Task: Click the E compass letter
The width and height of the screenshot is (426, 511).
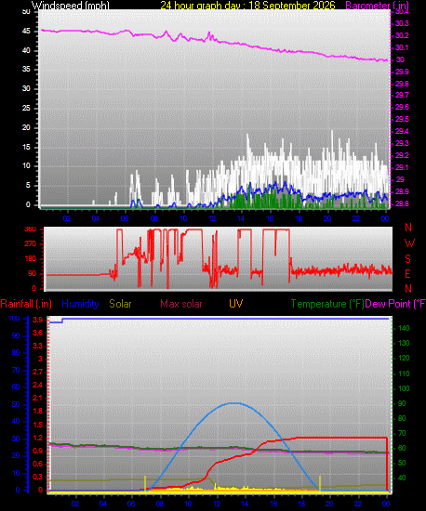Action: coord(407,274)
